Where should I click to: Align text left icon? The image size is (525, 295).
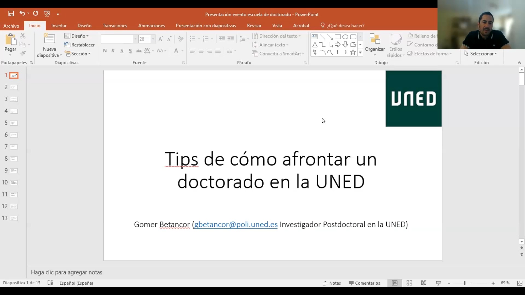point(192,51)
